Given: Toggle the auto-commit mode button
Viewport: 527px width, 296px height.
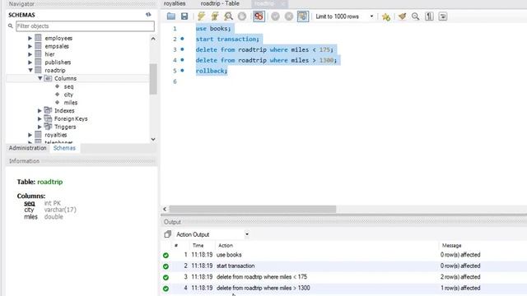Looking at the screenshot, I should point(303,16).
